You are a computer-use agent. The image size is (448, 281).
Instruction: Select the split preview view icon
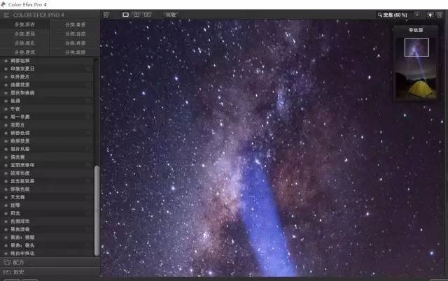(x=136, y=15)
